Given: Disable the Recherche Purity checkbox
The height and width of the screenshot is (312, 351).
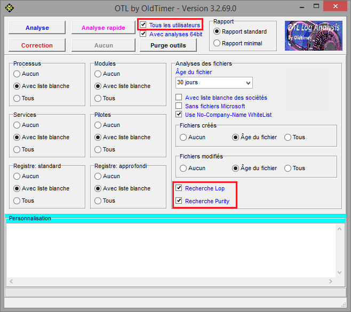Looking at the screenshot, I should coord(179,201).
